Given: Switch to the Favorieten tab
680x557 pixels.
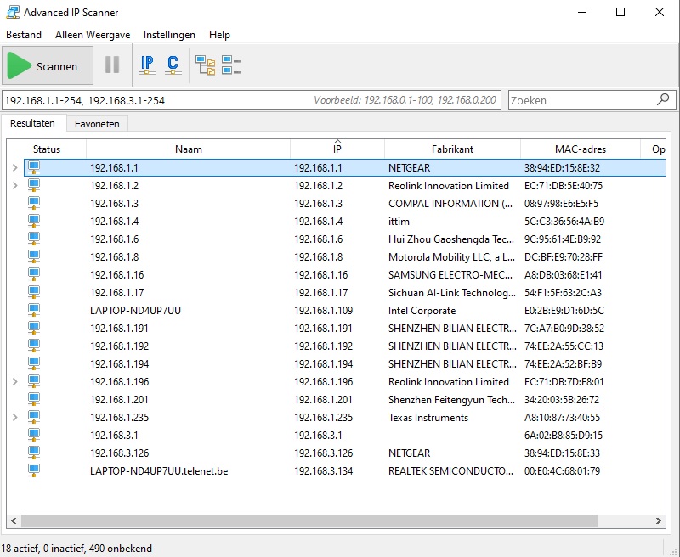Looking at the screenshot, I should (x=97, y=124).
